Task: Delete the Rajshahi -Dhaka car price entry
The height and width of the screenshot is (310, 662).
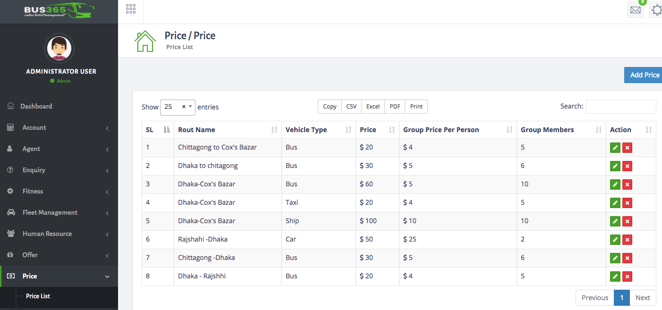Action: [x=627, y=240]
